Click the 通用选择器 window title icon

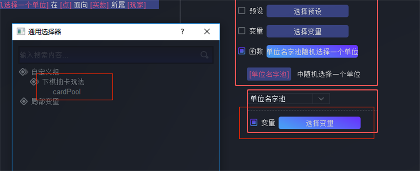(21, 32)
